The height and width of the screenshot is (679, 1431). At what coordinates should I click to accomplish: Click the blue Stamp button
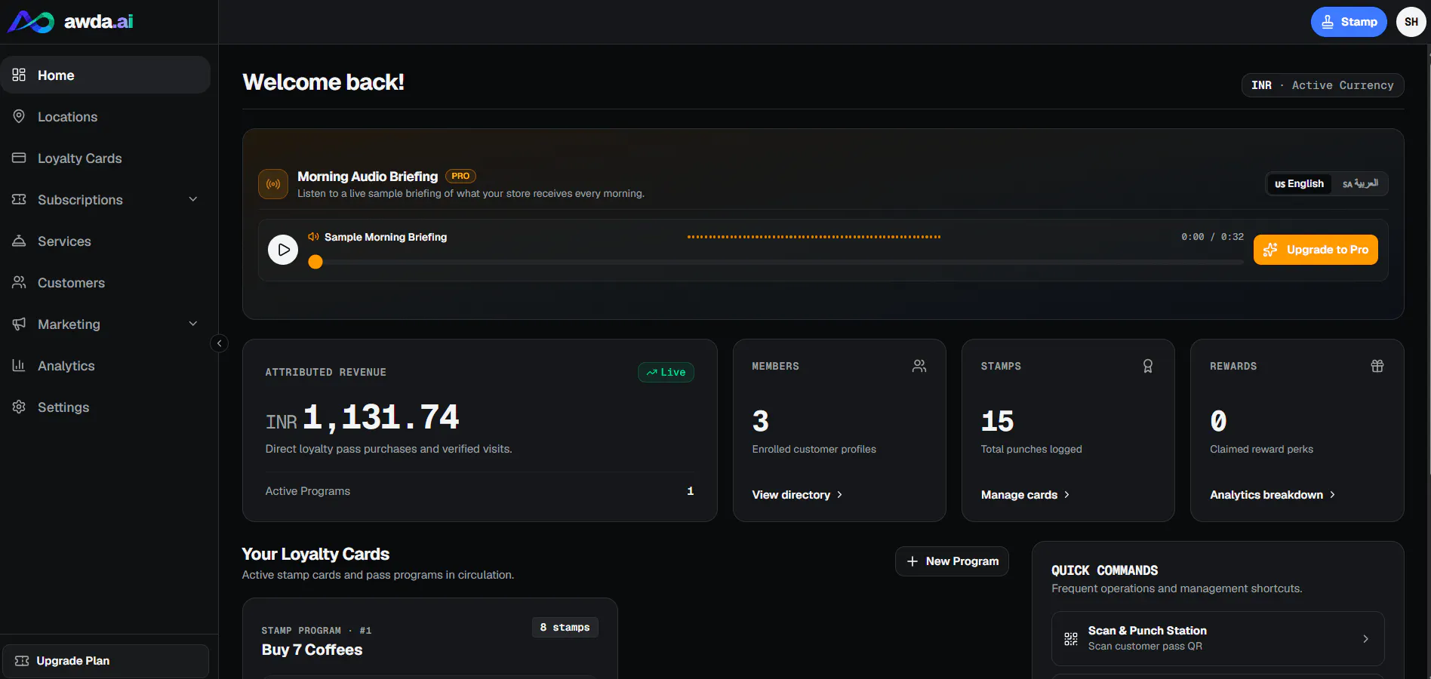(1349, 22)
